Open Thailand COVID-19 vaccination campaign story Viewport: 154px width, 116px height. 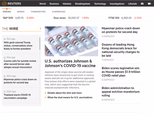17,96
